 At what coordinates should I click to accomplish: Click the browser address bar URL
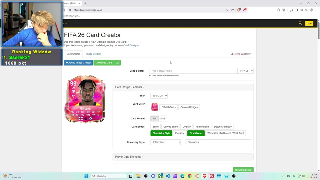point(87,10)
